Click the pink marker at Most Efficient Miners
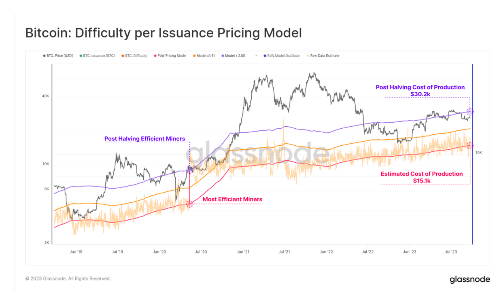 189,204
